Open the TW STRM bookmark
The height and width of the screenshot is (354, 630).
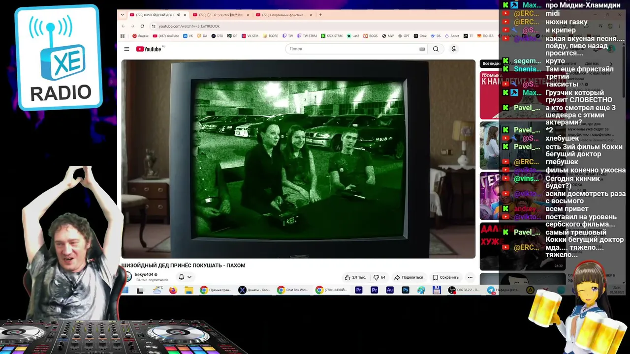pyautogui.click(x=307, y=36)
